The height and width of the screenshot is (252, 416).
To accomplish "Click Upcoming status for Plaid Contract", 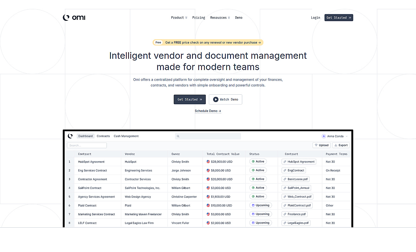I will point(260,205).
